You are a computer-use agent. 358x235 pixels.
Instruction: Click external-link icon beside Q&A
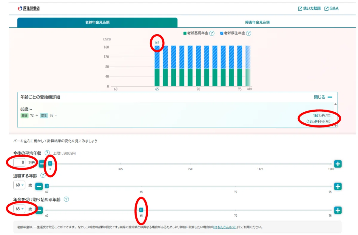point(326,9)
